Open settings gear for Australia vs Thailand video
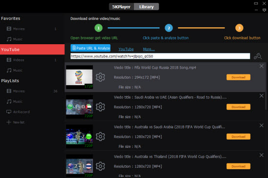Viewport: 268px width, 178px height. coord(100,166)
